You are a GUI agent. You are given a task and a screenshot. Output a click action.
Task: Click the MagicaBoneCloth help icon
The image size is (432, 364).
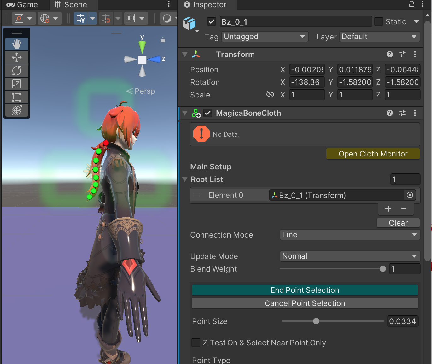tap(390, 113)
